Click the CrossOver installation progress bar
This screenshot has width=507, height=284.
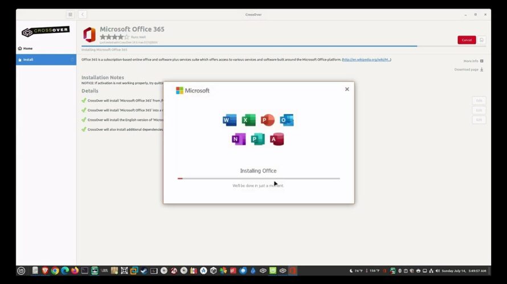[x=284, y=46]
